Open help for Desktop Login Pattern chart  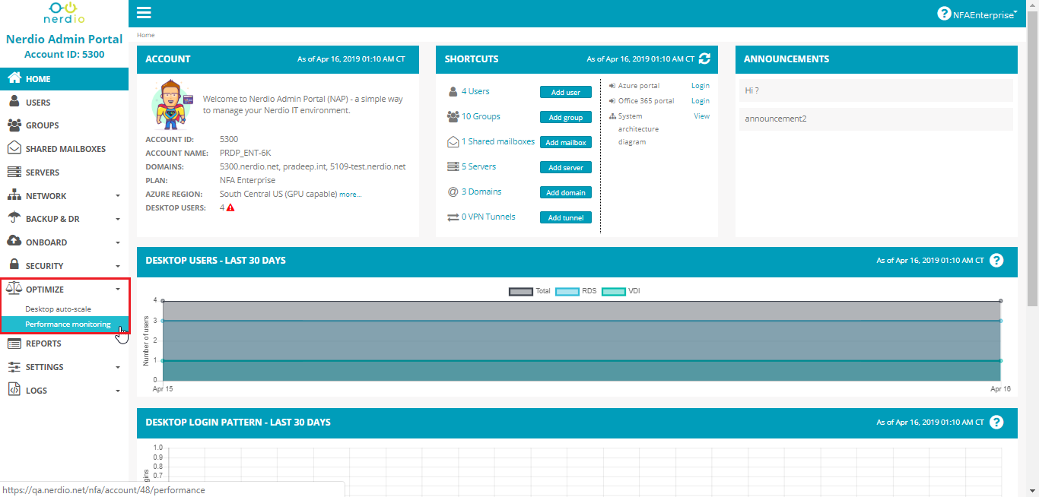[x=996, y=422]
